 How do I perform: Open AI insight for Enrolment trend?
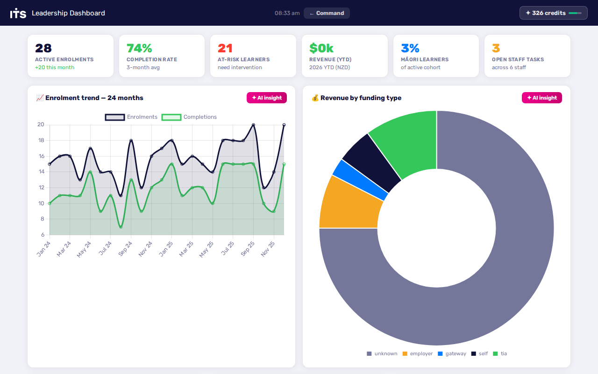(267, 98)
